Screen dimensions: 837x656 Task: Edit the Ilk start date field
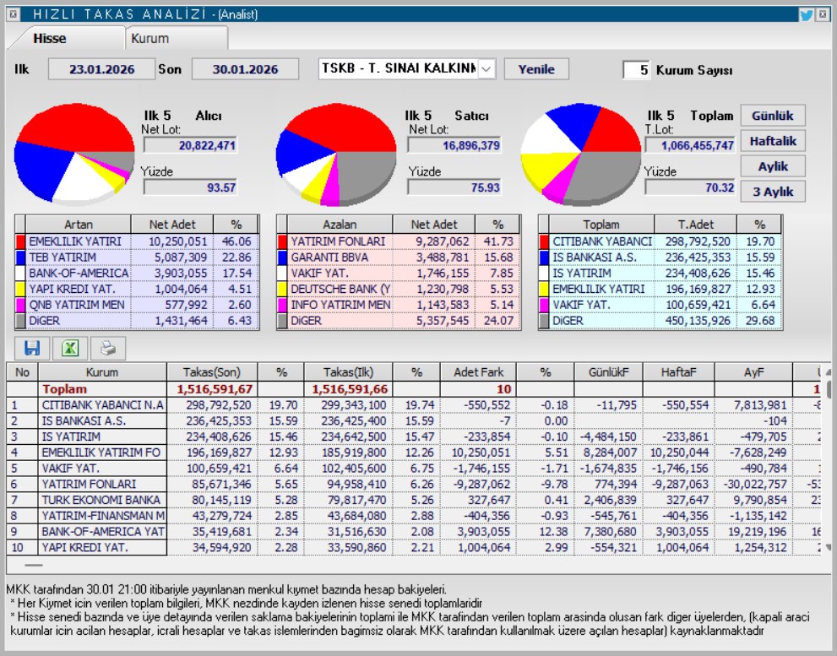tap(101, 69)
